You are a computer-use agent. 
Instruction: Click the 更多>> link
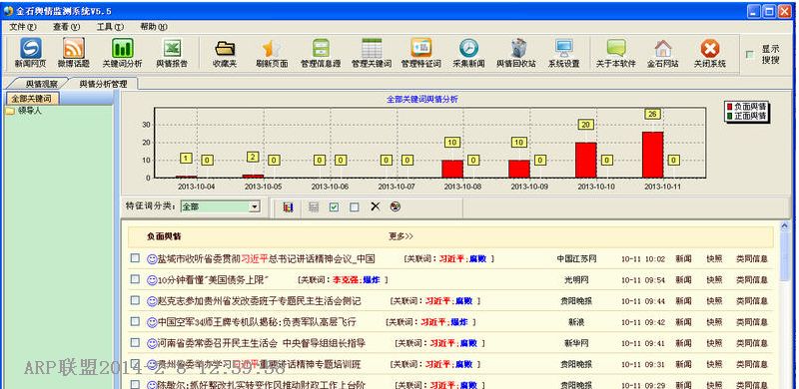click(401, 236)
